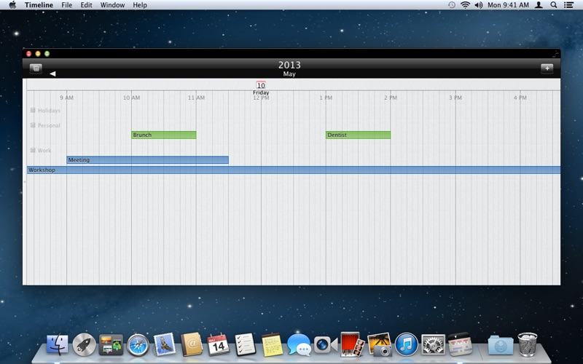The height and width of the screenshot is (364, 583).
Task: Click the Holidays calendar grid icon
Action: 33,111
